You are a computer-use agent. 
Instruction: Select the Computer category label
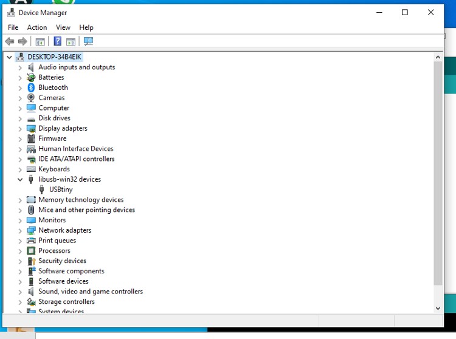click(54, 108)
